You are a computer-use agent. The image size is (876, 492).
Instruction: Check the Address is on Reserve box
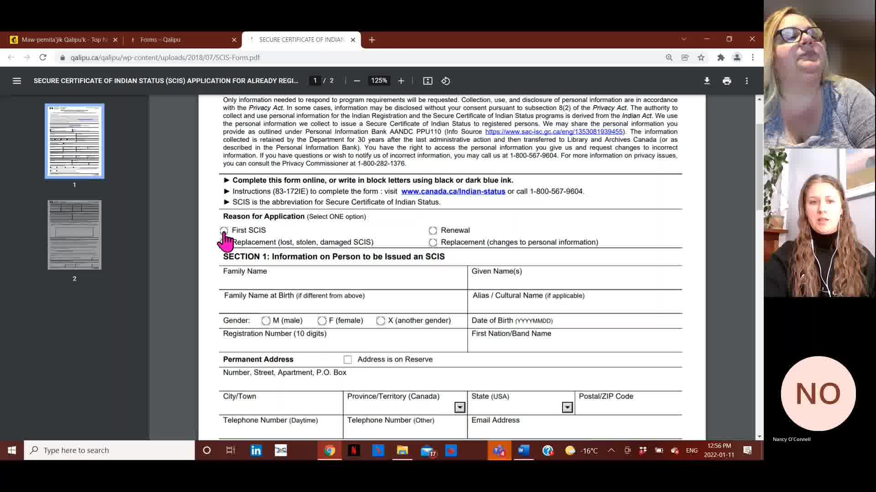[x=348, y=359]
